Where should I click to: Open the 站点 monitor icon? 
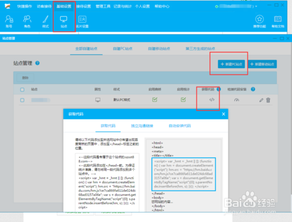pyautogui.click(x=64, y=19)
